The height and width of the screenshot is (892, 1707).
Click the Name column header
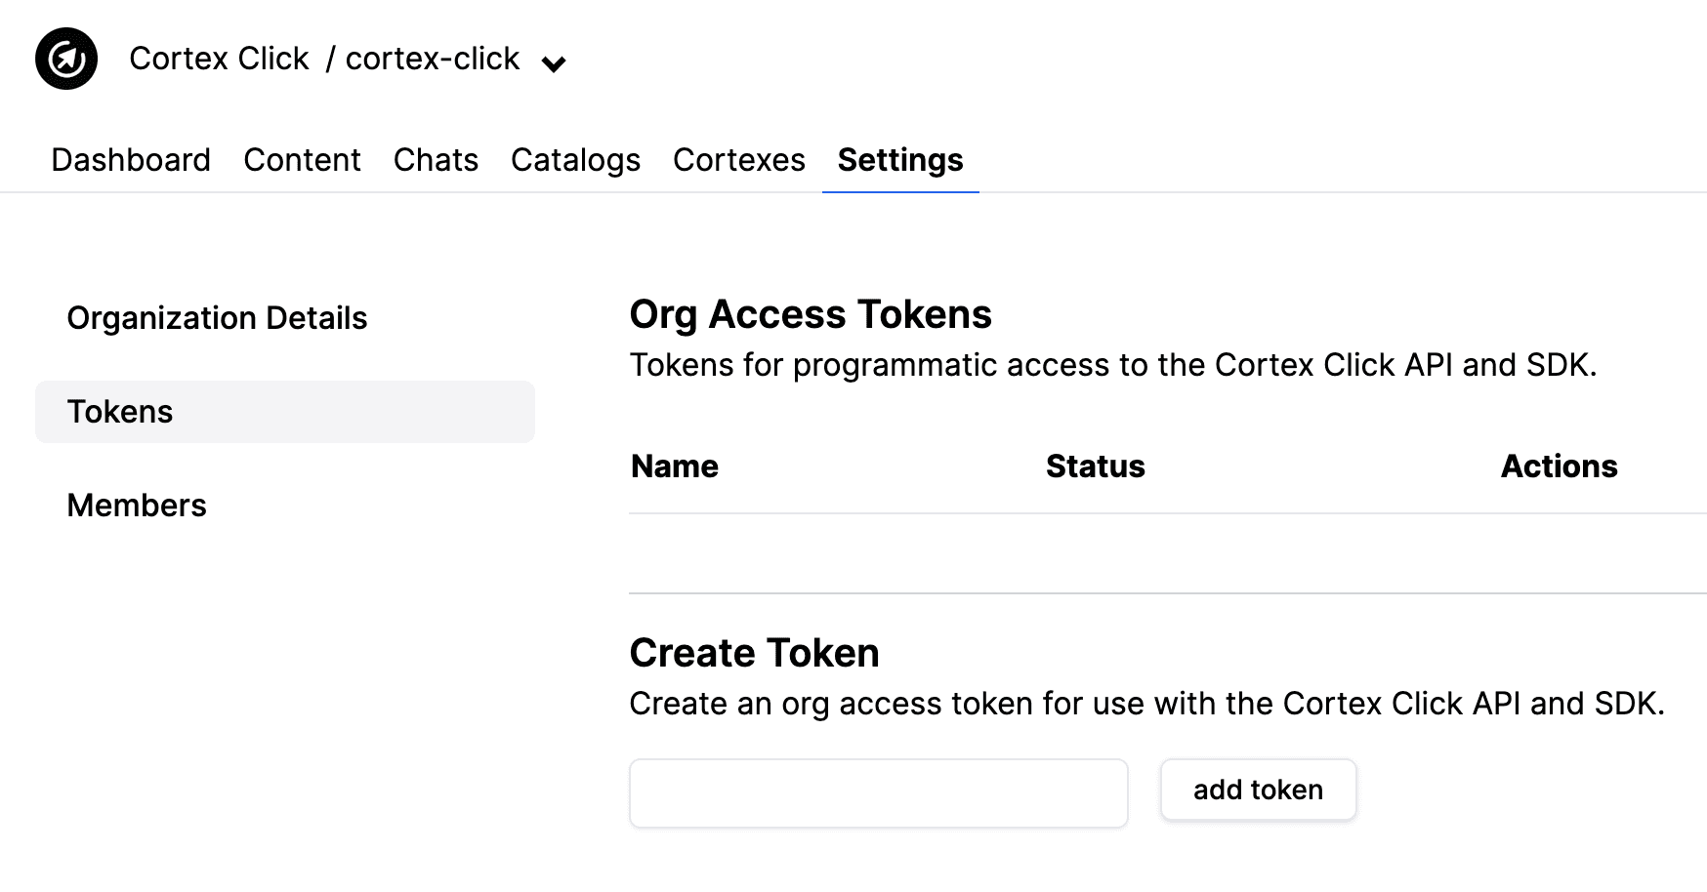675,466
